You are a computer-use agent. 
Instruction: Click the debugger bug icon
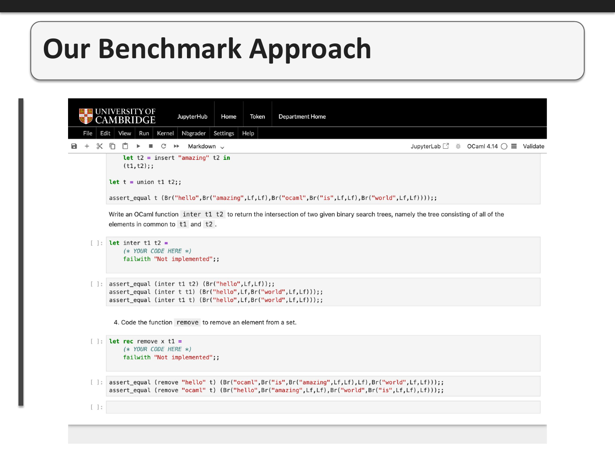458,146
